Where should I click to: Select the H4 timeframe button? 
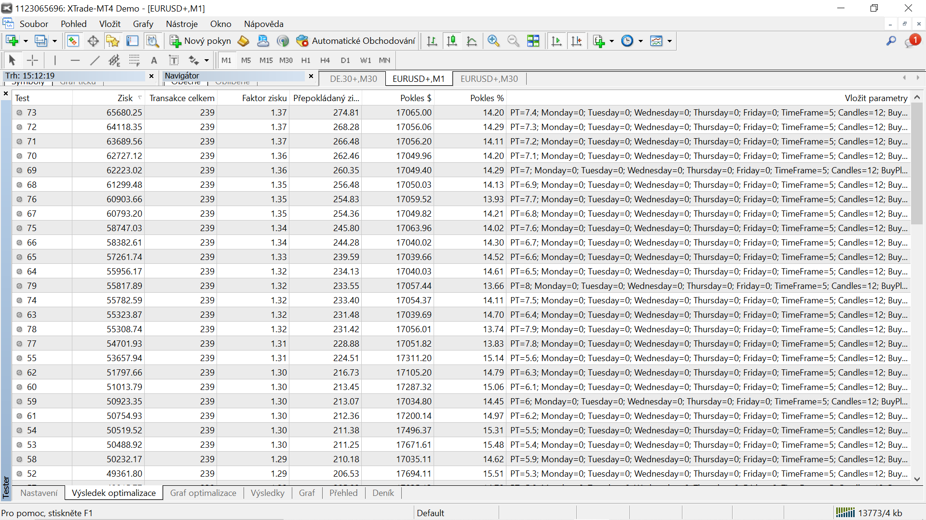tap(325, 60)
